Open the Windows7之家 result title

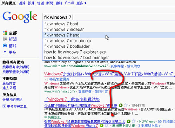(109, 74)
